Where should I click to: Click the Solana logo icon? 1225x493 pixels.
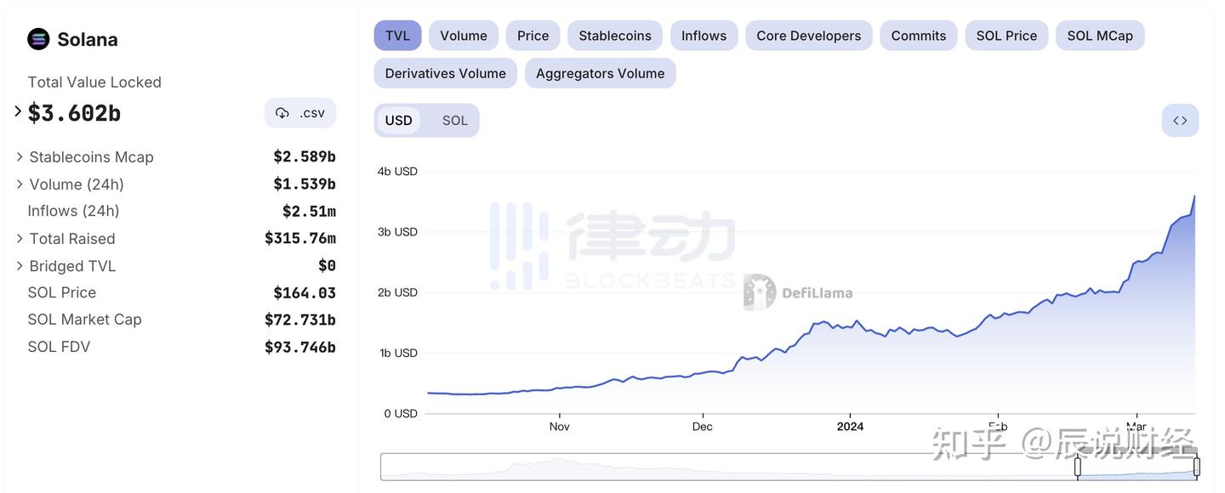click(x=38, y=39)
